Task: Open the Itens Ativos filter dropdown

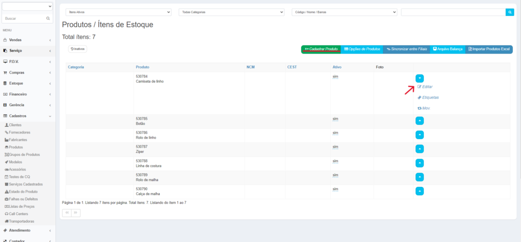Action: (119, 12)
